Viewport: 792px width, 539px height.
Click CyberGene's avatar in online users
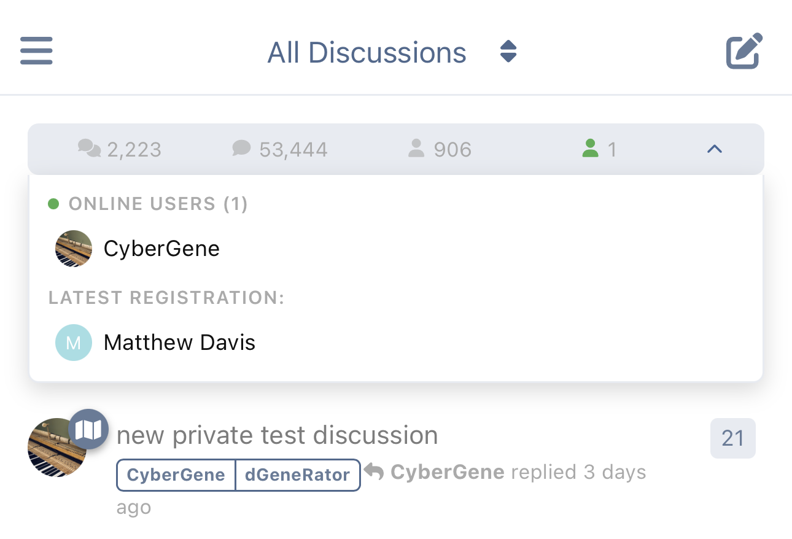pos(74,249)
